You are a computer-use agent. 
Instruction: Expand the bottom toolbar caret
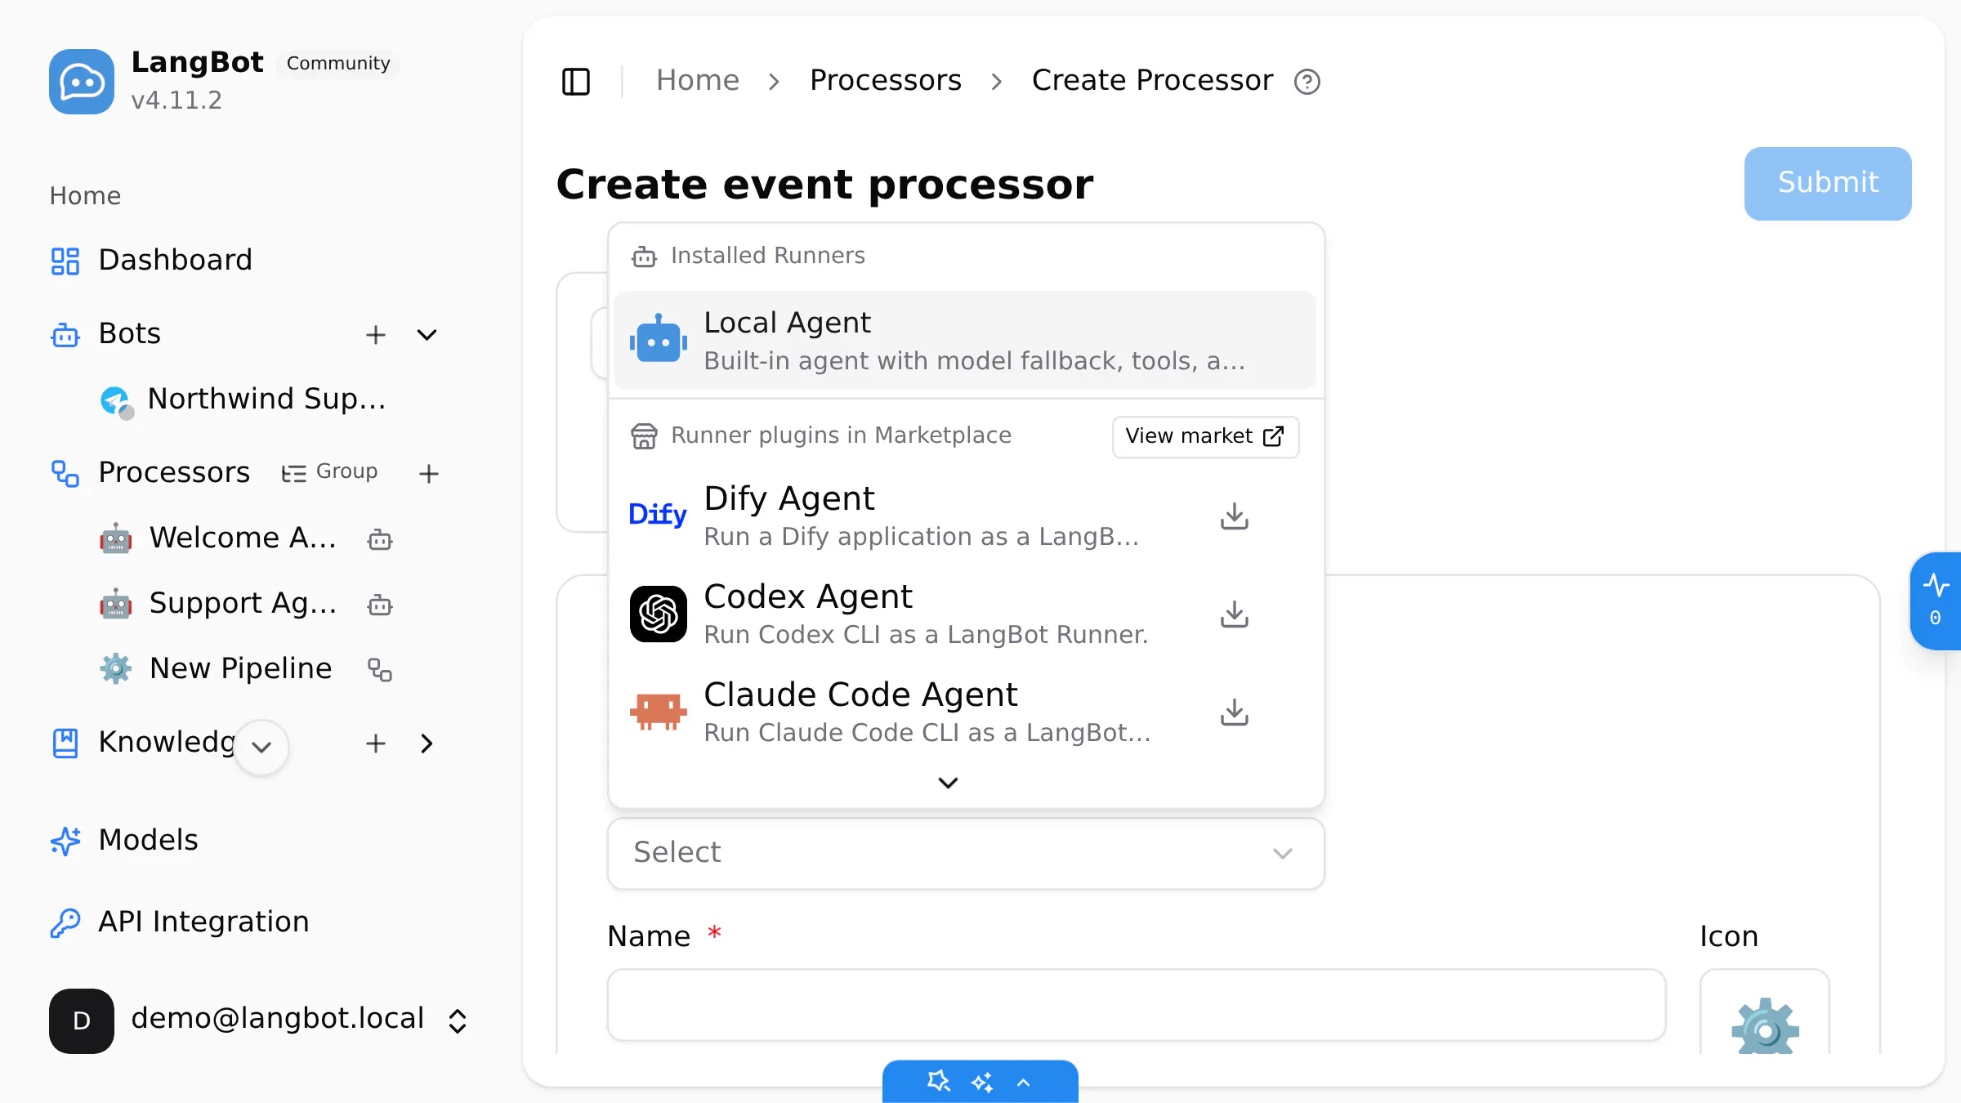(1024, 1083)
